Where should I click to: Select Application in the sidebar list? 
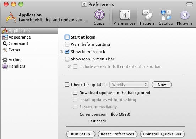coord(29,31)
